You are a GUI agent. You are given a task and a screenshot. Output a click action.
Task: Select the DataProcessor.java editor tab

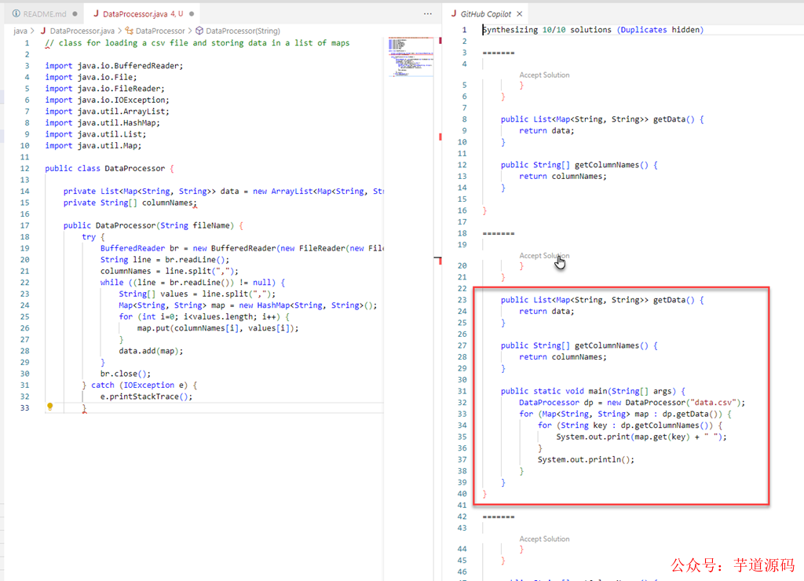[x=143, y=14]
